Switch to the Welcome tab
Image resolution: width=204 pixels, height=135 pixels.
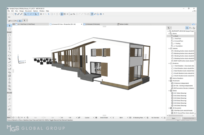93,24
